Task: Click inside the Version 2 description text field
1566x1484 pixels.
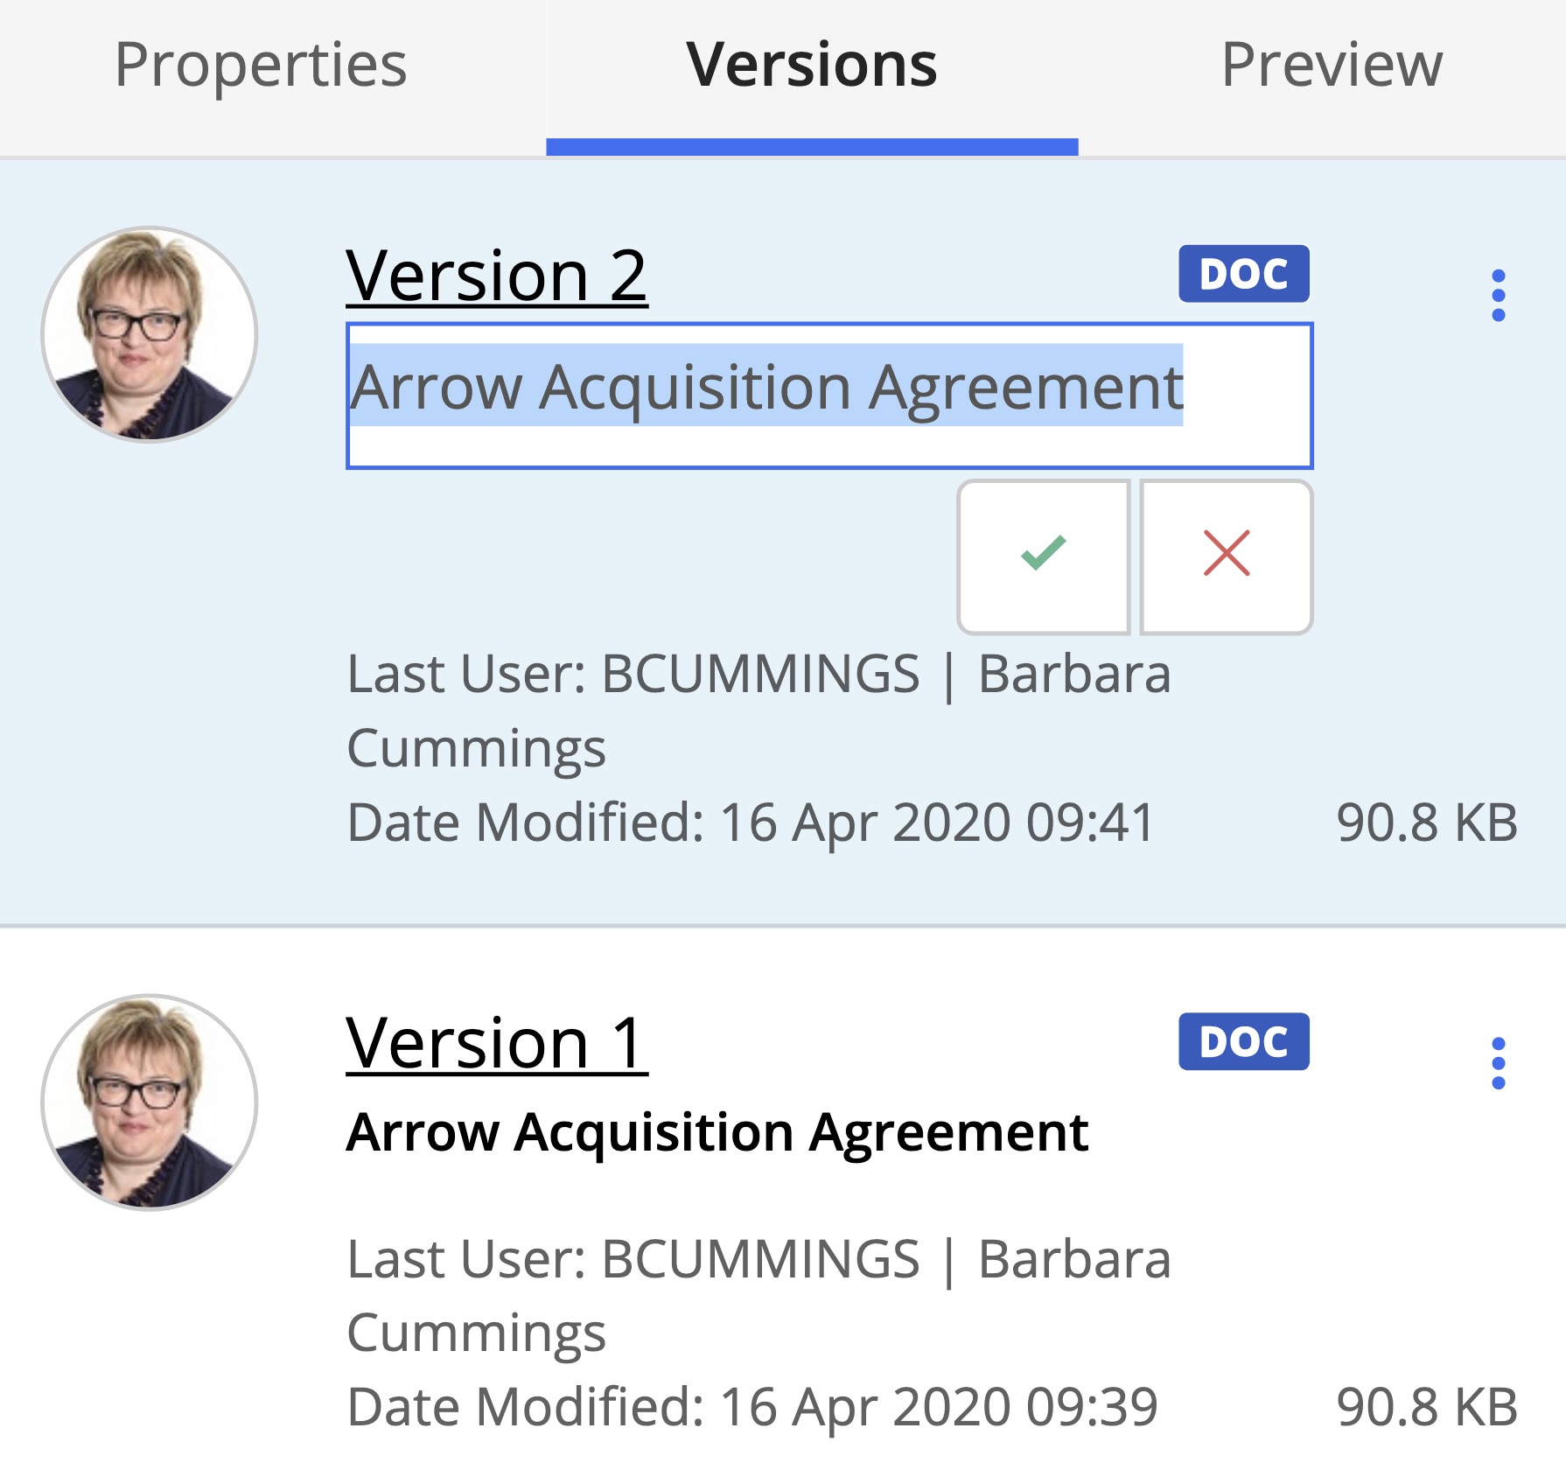Action: [x=828, y=395]
